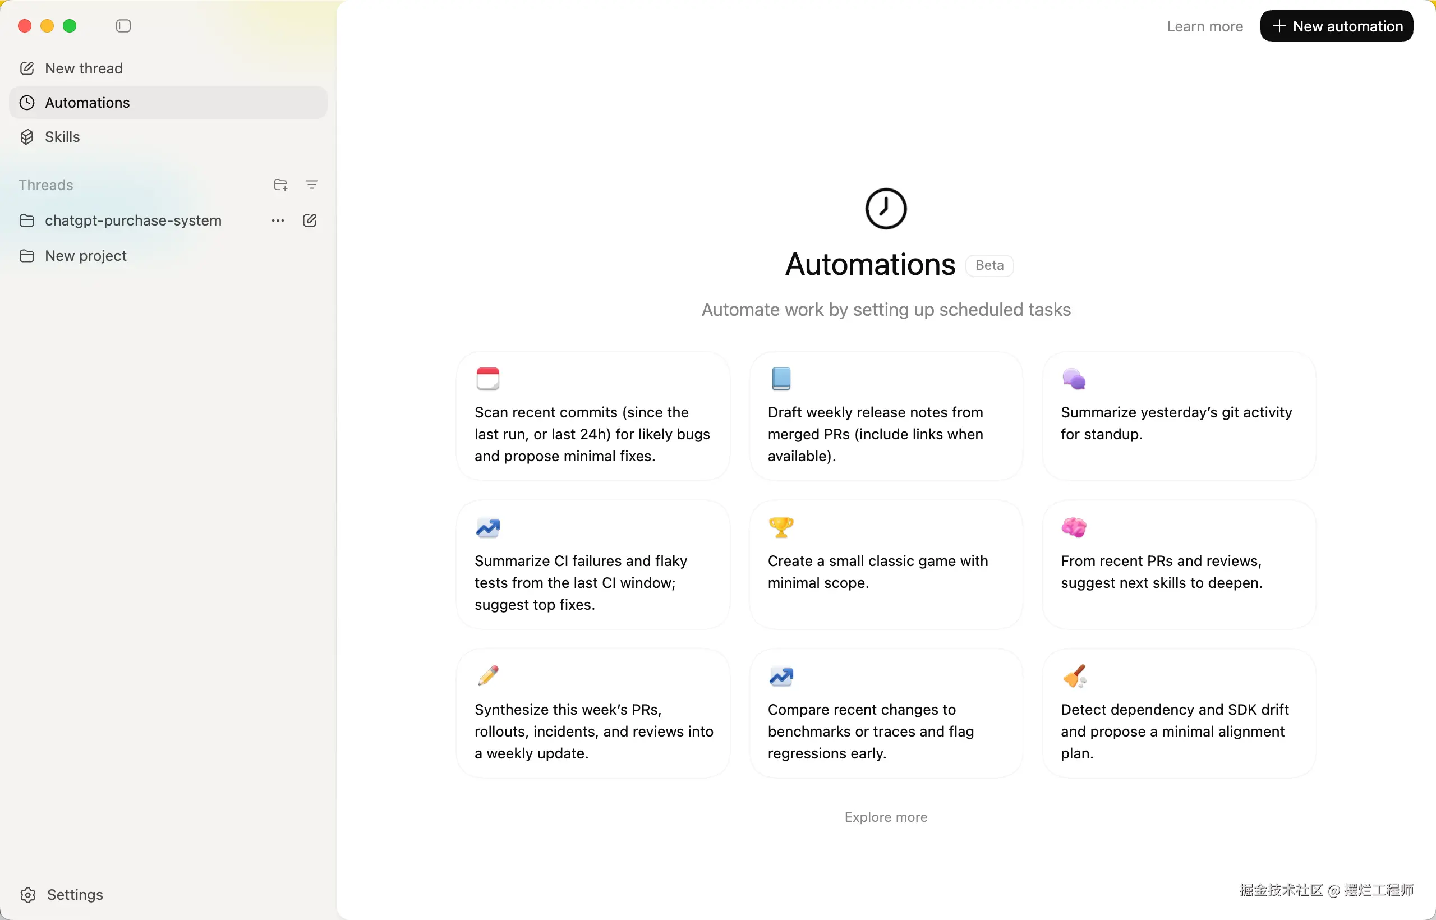
Task: Open the Skills section
Action: pyautogui.click(x=62, y=137)
